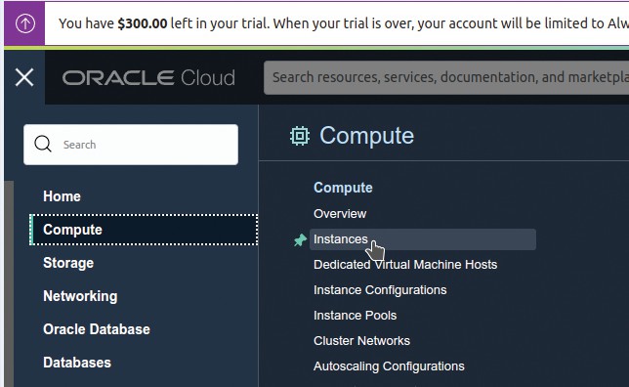Focus the navigation menu Search field

tap(131, 145)
